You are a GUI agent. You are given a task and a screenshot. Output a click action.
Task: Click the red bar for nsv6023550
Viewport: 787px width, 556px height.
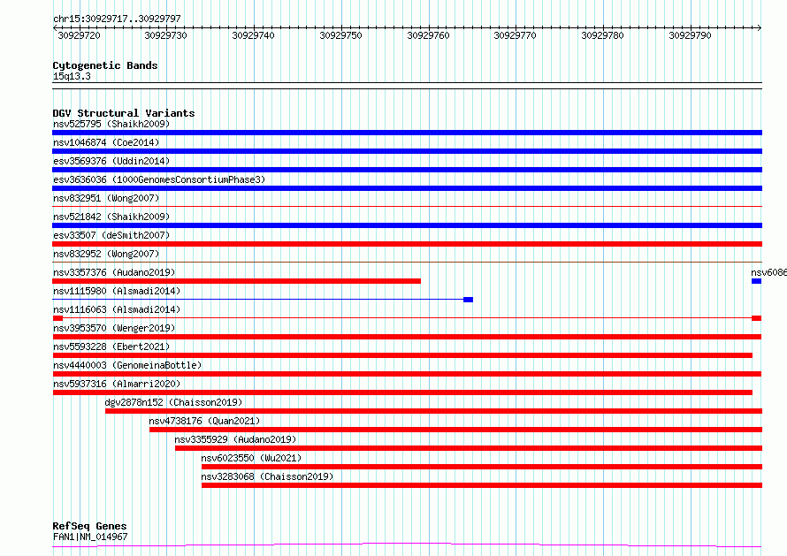pos(482,467)
